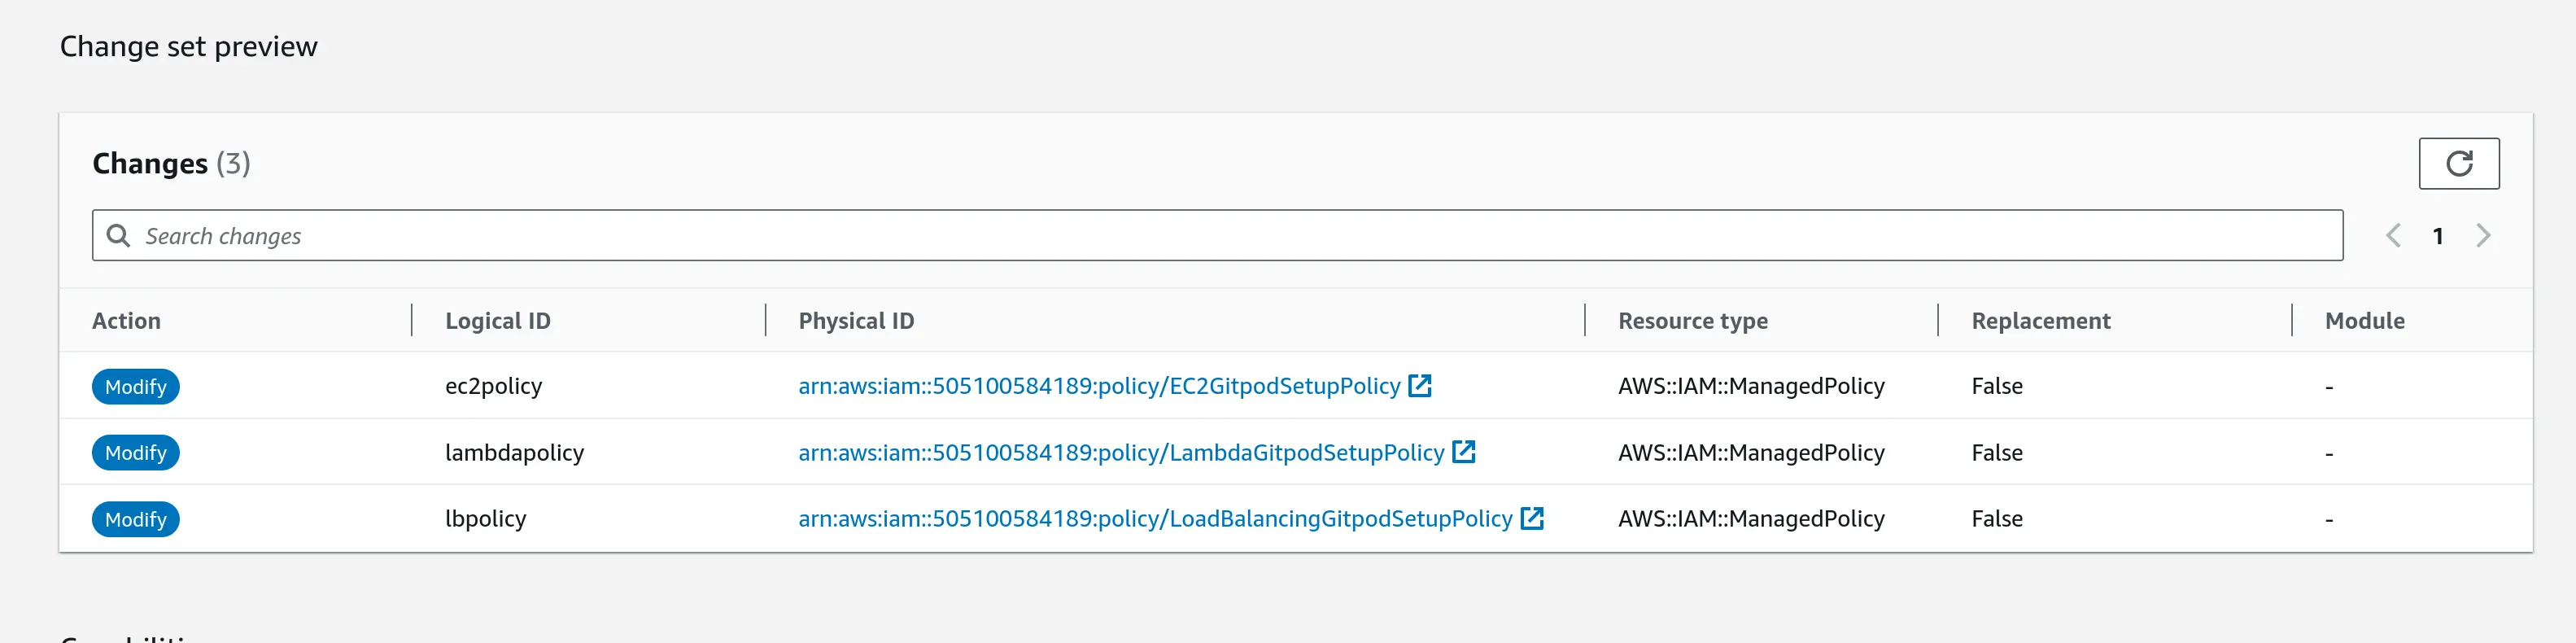Select the lbpolicy logical ID cell
This screenshot has height=643, width=2576.
click(x=486, y=519)
